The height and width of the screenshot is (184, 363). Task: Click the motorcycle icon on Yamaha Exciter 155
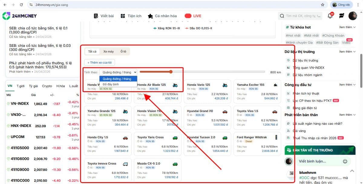click(275, 85)
